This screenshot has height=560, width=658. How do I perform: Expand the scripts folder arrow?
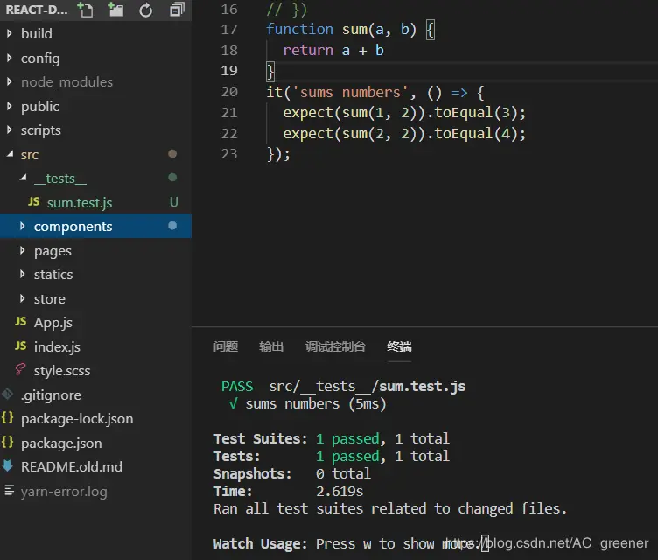pos(10,129)
